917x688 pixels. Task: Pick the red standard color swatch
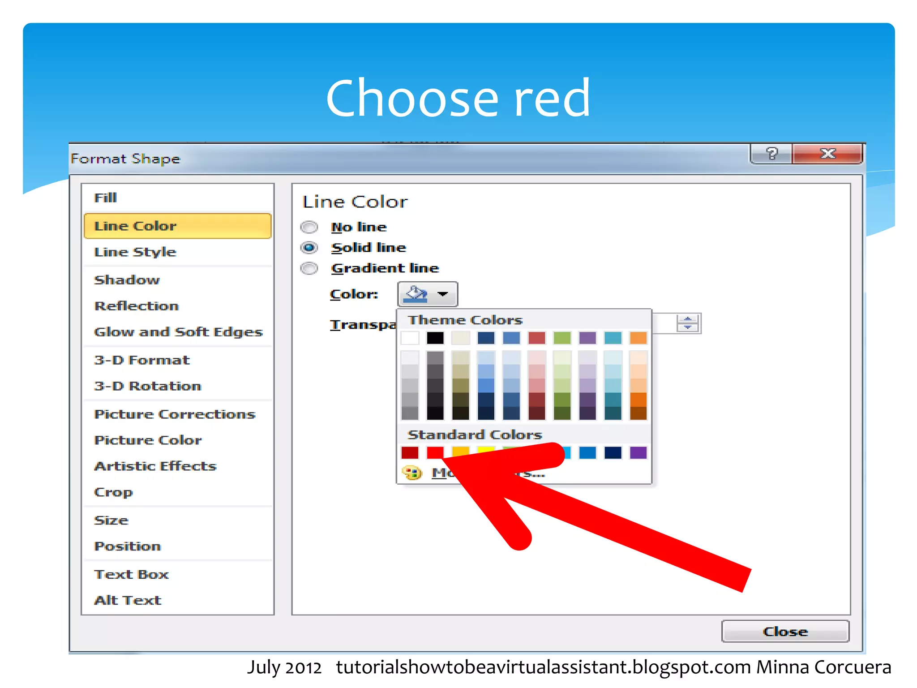coord(435,453)
